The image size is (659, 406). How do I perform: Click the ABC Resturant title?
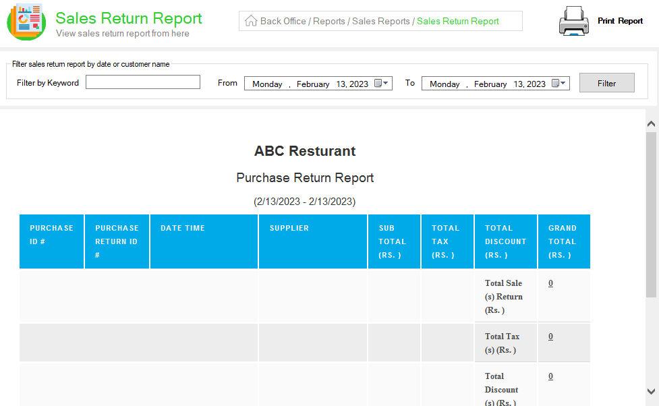coord(305,151)
